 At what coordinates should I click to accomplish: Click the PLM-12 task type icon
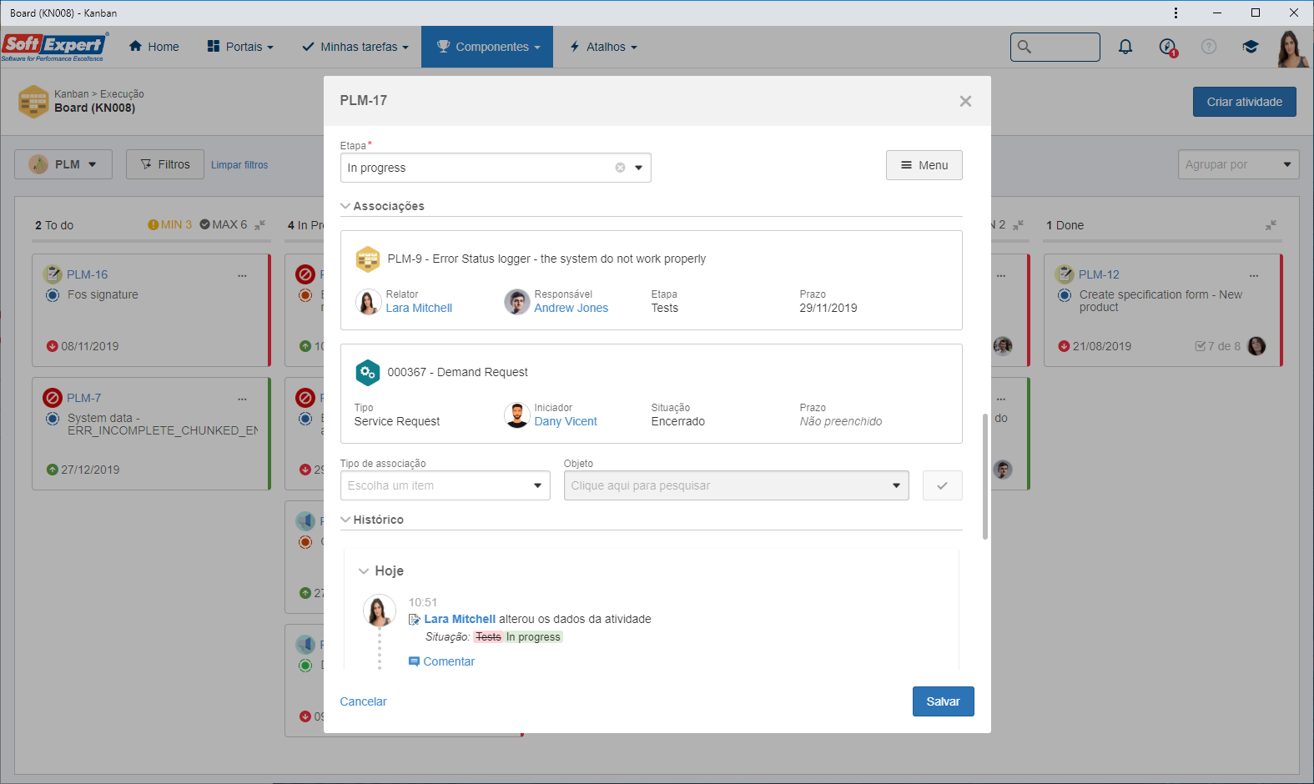click(x=1065, y=274)
